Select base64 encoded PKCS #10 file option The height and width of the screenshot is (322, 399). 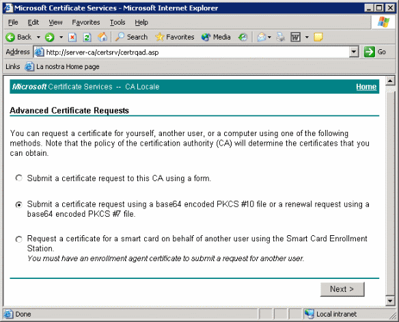pyautogui.click(x=19, y=204)
